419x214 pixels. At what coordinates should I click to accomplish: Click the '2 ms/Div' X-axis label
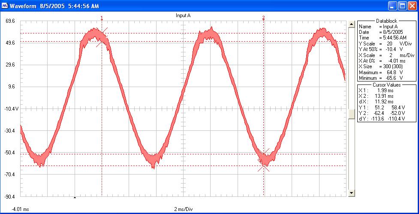tap(183, 209)
